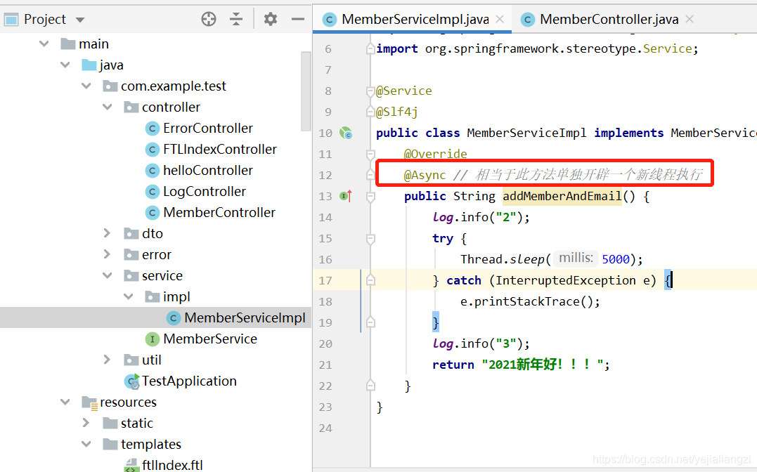Click the java source folder icon
This screenshot has width=757, height=472.
tap(89, 65)
